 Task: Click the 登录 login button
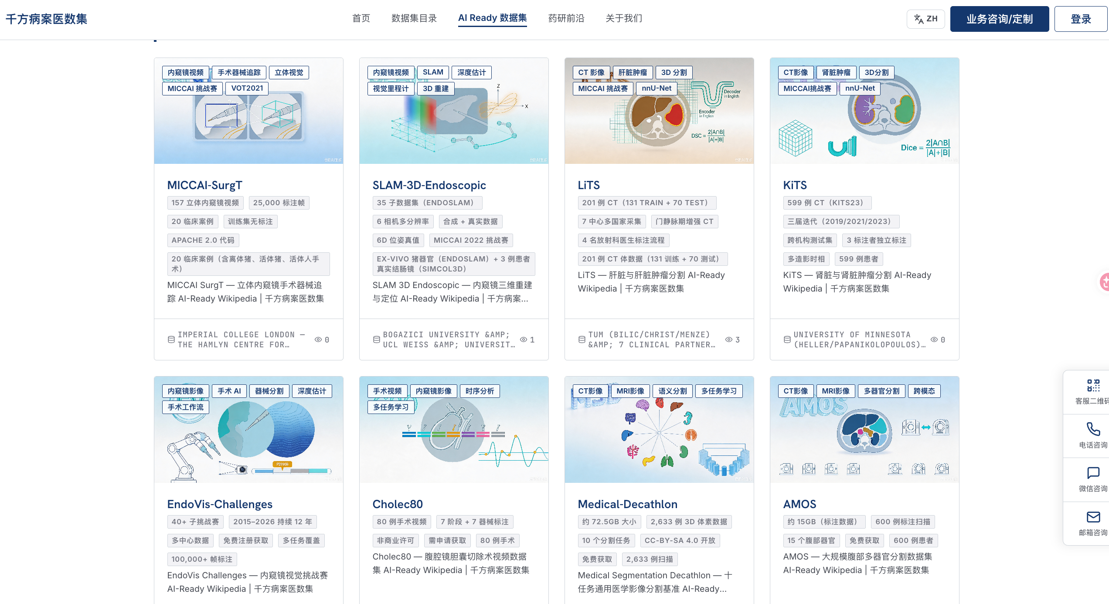coord(1081,19)
